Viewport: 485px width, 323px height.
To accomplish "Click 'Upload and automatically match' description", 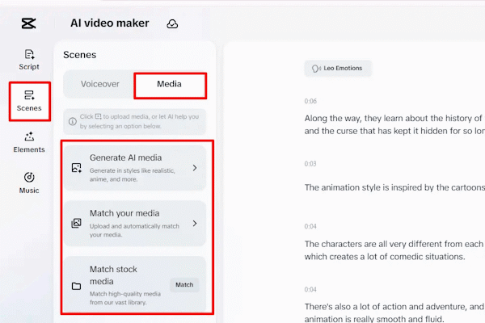I will pyautogui.click(x=134, y=230).
